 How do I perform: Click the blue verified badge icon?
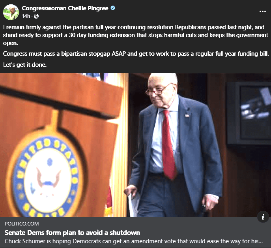[113, 8]
